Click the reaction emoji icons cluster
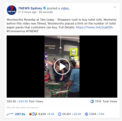Image resolution: width=122 pixels, height=121 pixels. [x=33, y=114]
